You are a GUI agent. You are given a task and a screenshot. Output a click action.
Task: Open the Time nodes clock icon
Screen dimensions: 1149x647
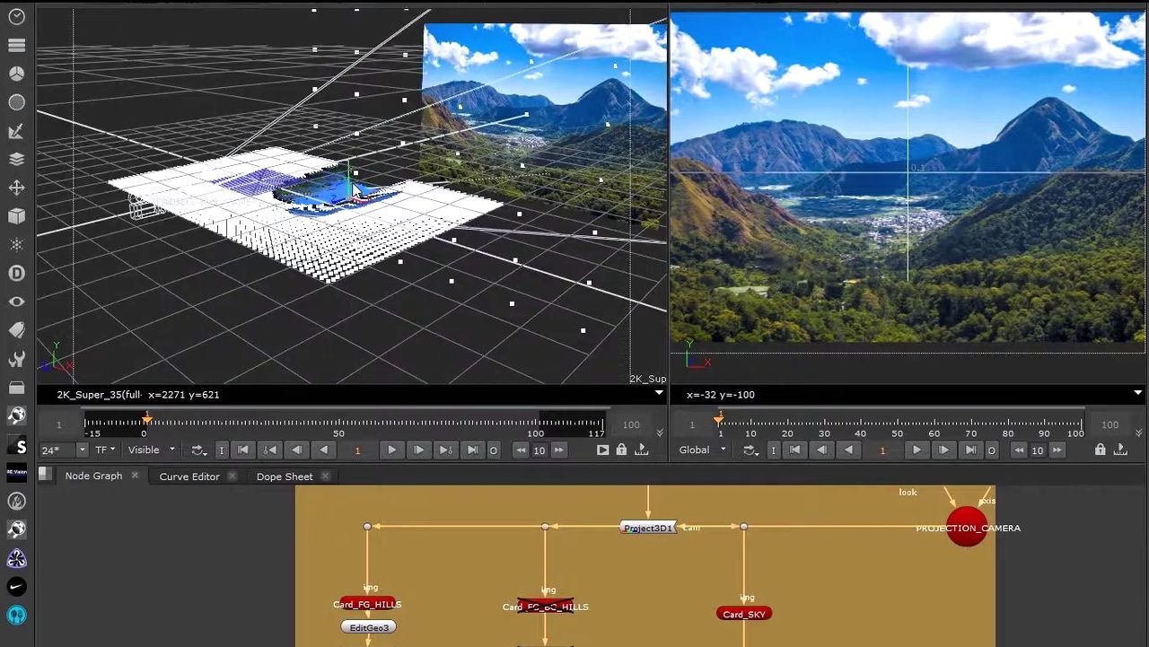pyautogui.click(x=16, y=17)
